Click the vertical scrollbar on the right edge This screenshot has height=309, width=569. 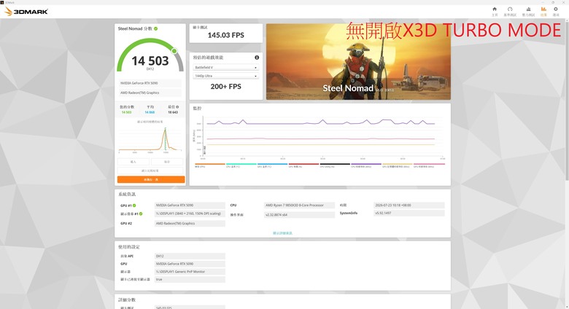[567, 100]
